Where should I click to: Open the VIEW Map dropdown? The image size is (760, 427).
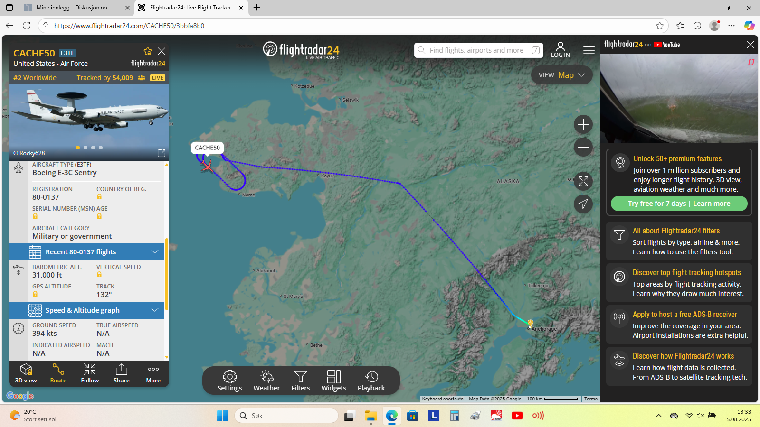click(561, 75)
